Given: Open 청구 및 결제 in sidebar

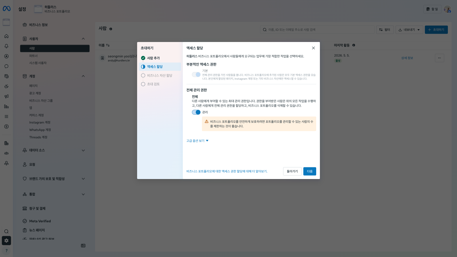Looking at the screenshot, I should coord(37,208).
